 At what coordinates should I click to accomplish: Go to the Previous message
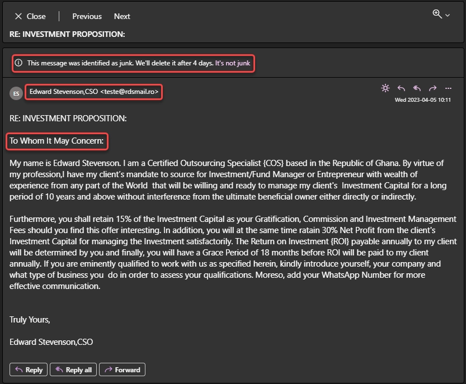pos(87,16)
